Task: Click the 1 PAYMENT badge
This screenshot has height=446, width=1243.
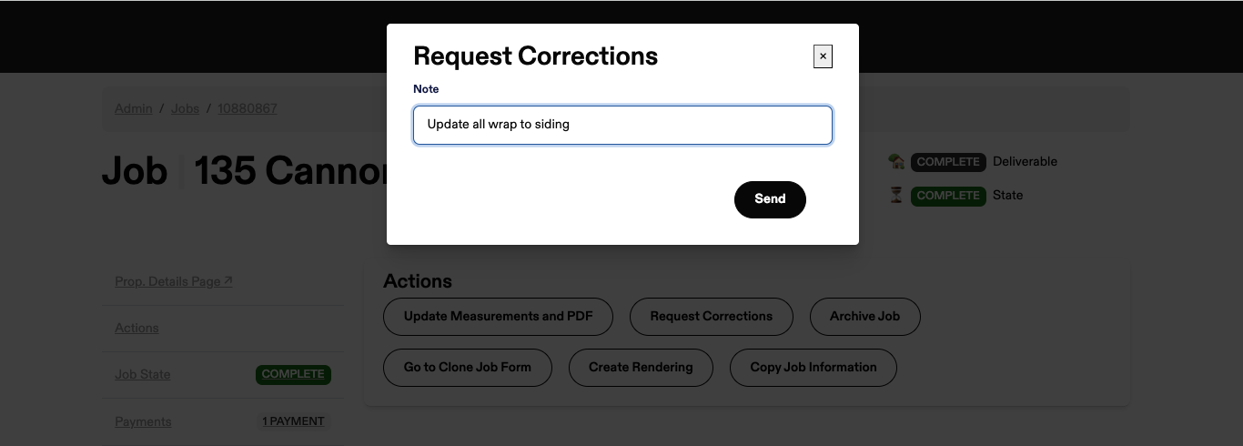Action: point(293,421)
